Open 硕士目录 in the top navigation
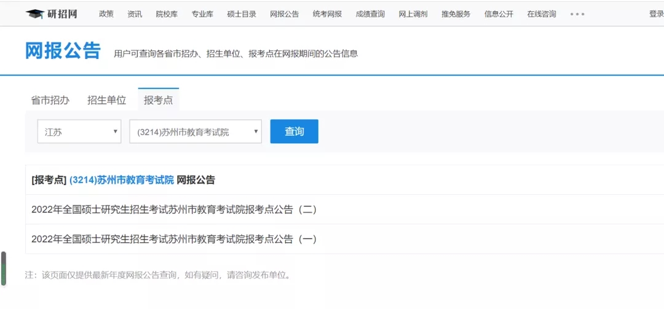Viewport: 664px width, 309px height. coord(242,14)
